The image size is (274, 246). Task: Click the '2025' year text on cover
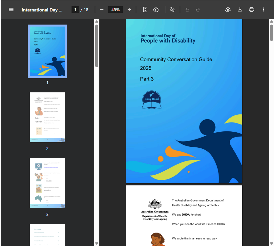coord(146,68)
